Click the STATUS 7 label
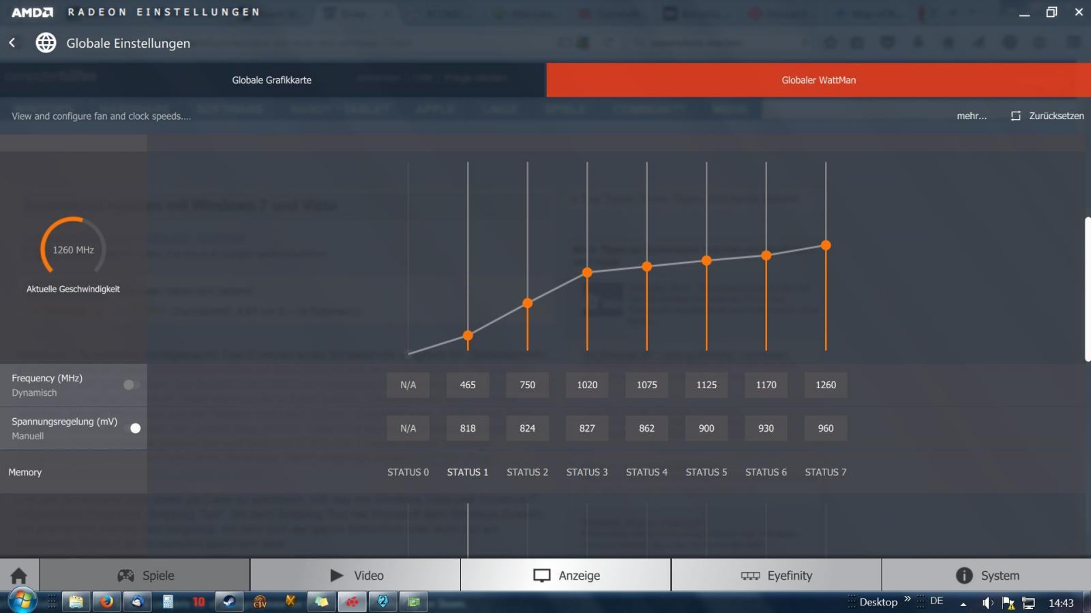1091x613 pixels. tap(826, 472)
